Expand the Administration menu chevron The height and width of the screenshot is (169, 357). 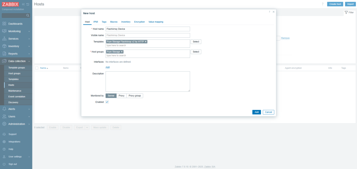29,124
